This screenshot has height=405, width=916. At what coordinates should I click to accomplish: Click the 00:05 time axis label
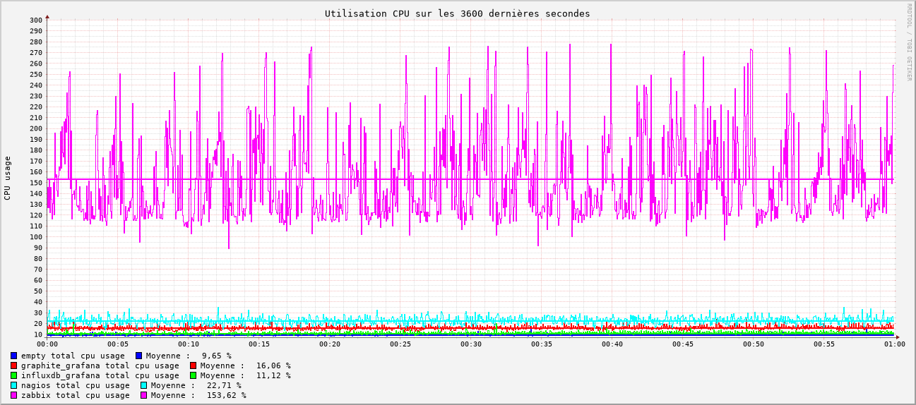[x=118, y=344]
